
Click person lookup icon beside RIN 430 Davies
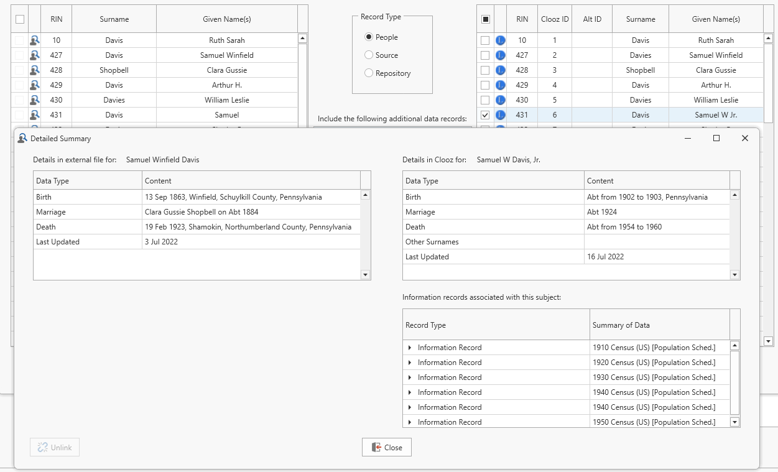click(35, 100)
